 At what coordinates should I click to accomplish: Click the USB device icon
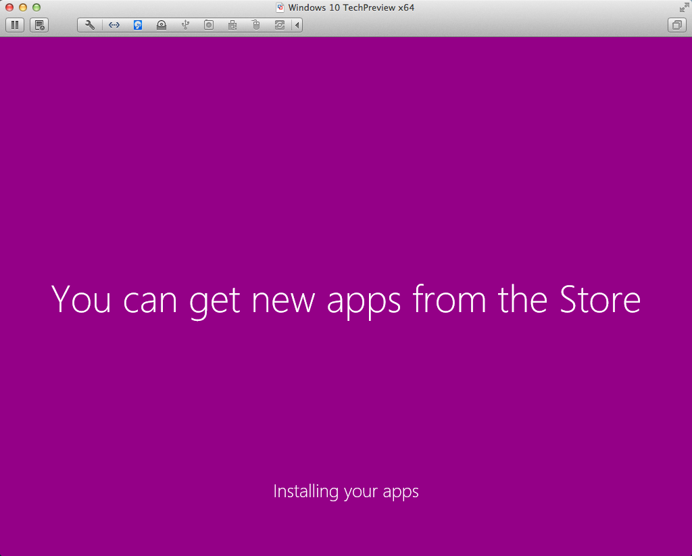point(185,25)
